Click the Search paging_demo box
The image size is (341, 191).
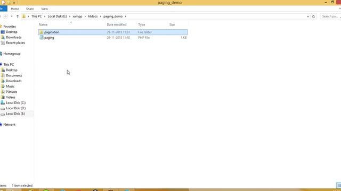point(330,16)
